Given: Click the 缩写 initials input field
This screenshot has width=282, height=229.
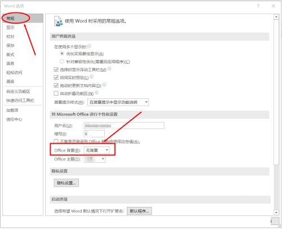Looking at the screenshot, I should 94,134.
